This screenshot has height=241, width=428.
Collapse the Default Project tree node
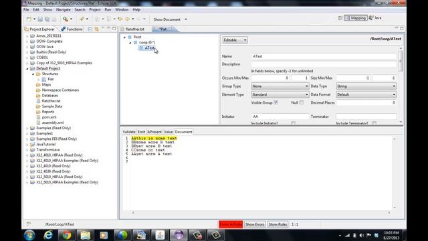pos(27,68)
